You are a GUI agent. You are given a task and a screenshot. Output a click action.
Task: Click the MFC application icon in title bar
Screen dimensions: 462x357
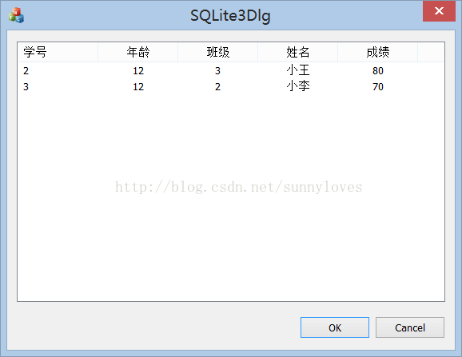(16, 15)
